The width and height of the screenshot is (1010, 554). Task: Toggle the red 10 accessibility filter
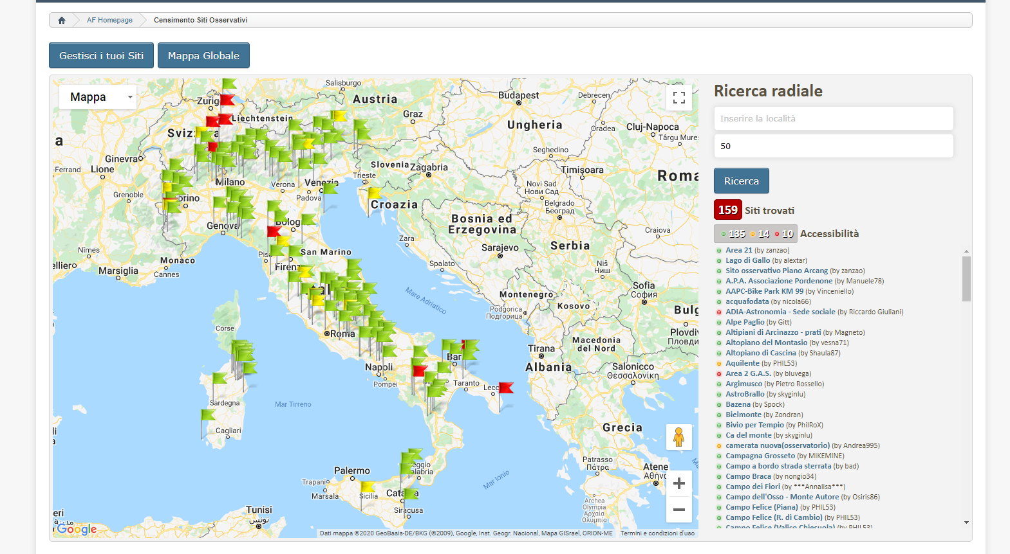click(784, 234)
